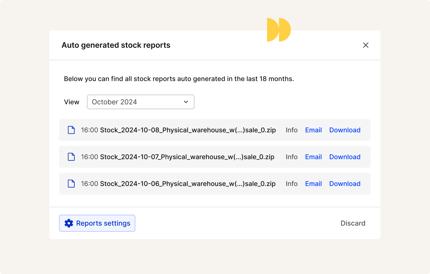Open the October 2024 View dropdown
This screenshot has height=274, width=430.
click(x=141, y=102)
